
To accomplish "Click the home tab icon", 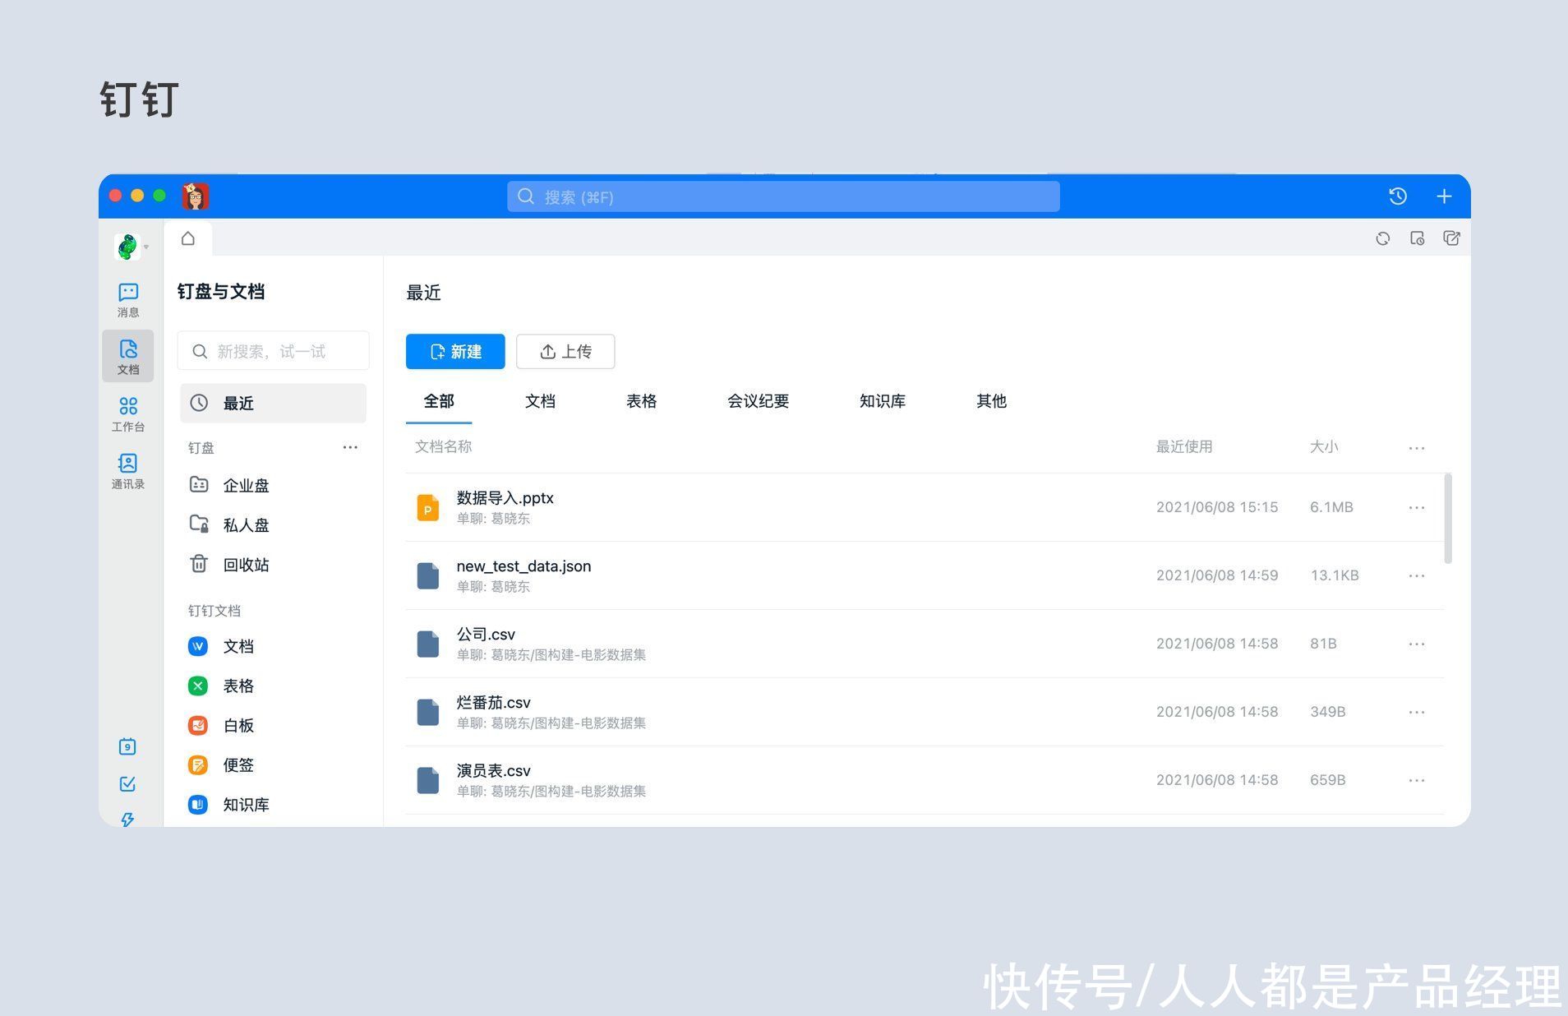I will click(188, 238).
